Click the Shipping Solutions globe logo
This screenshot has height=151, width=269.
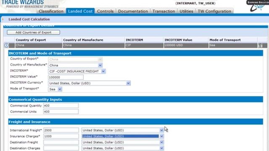pyautogui.click(x=258, y=5)
